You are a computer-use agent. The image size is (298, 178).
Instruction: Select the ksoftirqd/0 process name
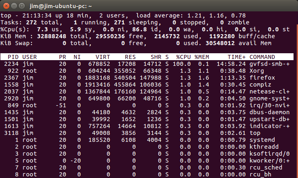[x=270, y=154]
